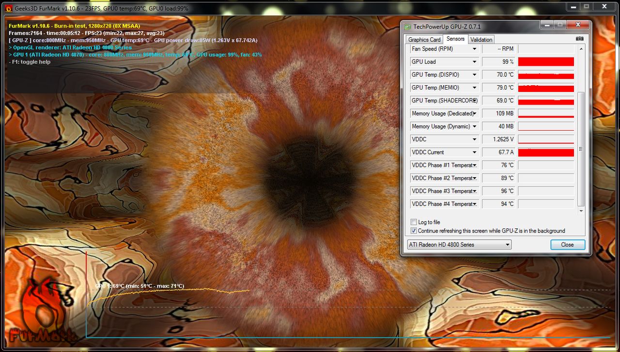Click the 94 °C Phase #4 value
Viewport: 620px width, 352px height.
click(499, 204)
